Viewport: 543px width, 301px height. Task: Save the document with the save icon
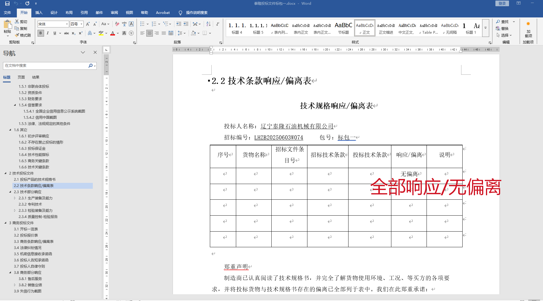click(x=7, y=4)
